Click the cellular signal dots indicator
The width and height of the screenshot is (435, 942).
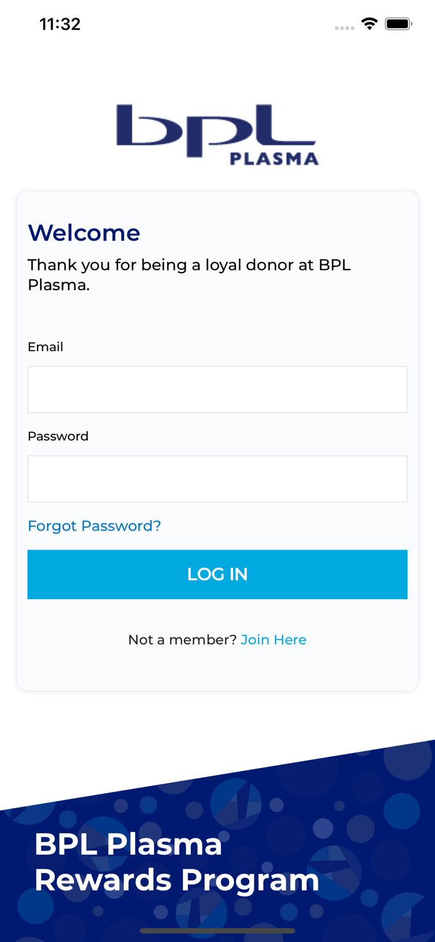pyautogui.click(x=345, y=28)
